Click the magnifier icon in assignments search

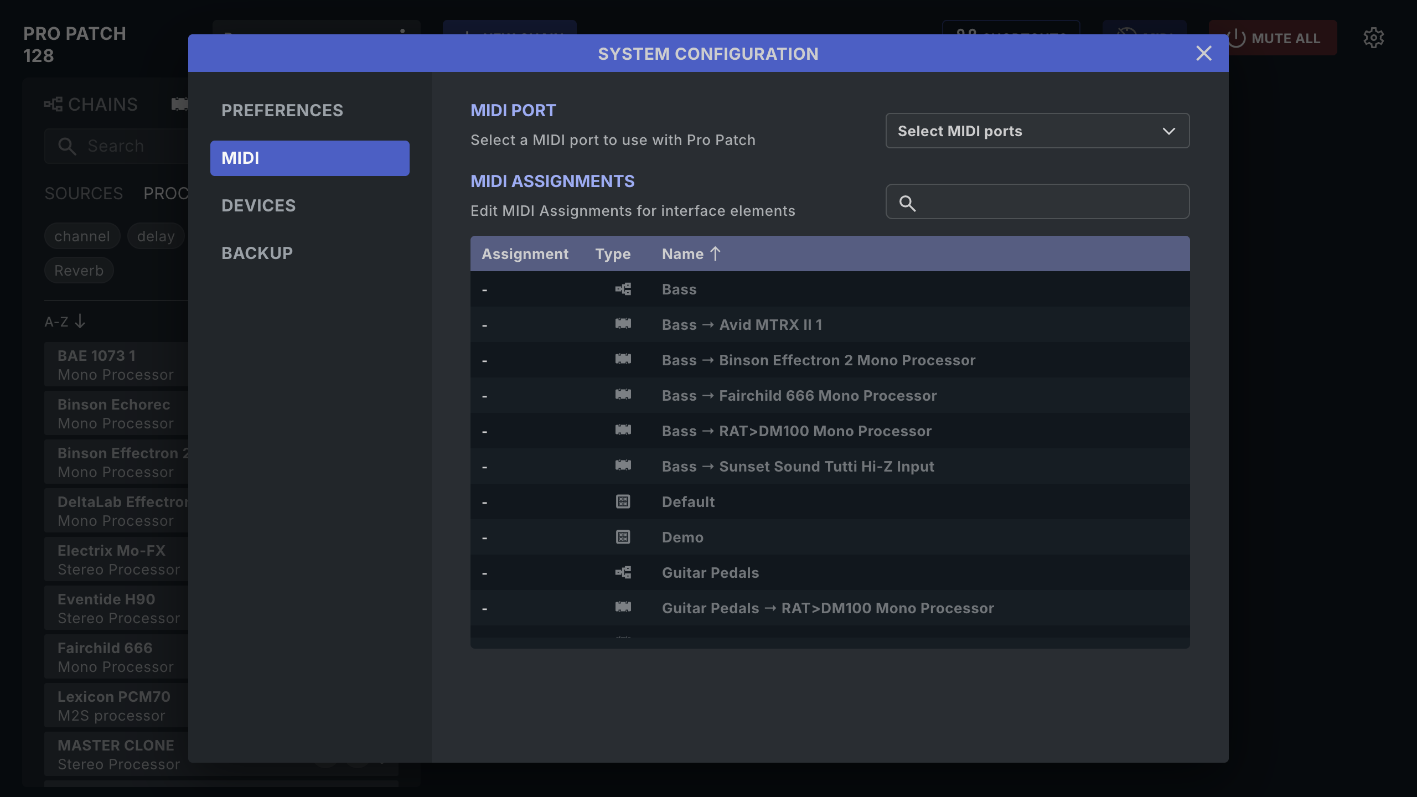tap(907, 203)
